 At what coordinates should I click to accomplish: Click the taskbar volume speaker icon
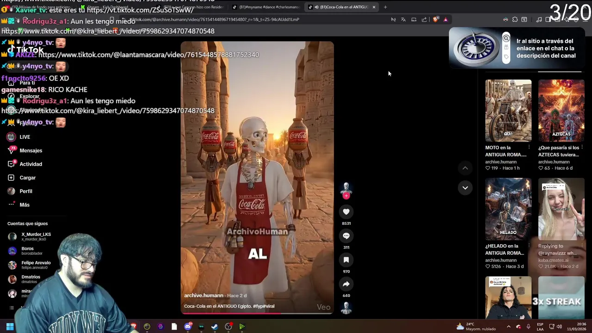click(559, 327)
